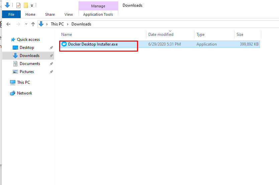Click the Desktop folder icon in sidebar

pos(15,48)
